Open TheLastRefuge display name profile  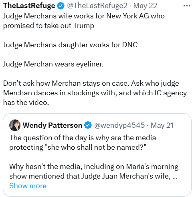click(x=29, y=6)
